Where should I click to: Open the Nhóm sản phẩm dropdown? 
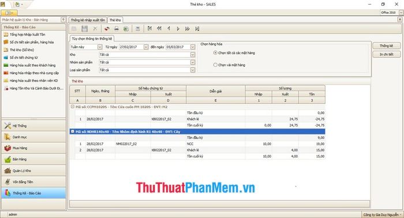tap(192, 62)
